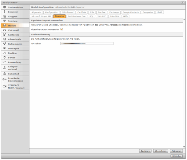Click the scrollbar up arrow
This screenshot has height=160, width=187.
184,20
